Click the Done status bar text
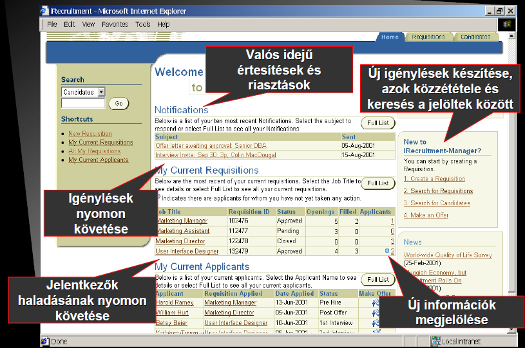Image resolution: width=525 pixels, height=348 pixels. (59, 342)
